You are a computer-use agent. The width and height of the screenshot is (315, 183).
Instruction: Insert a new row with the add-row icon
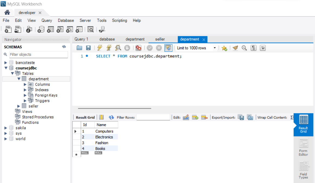[x=195, y=117]
